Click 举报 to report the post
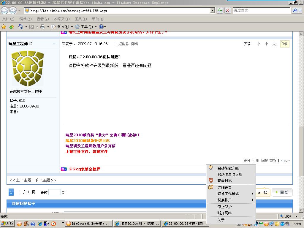304x228 pixels. [273, 161]
